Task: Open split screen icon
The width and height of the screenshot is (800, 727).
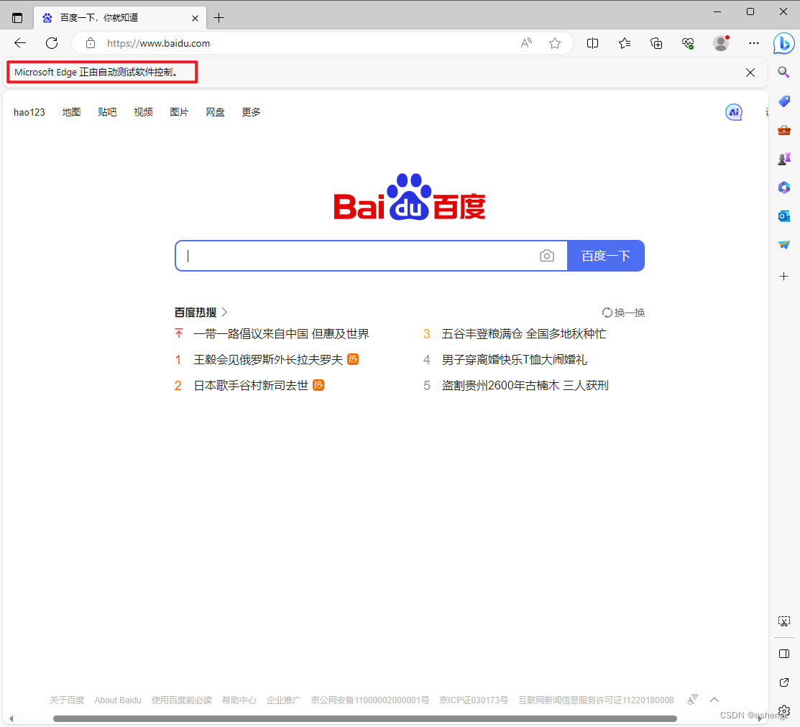Action: [592, 43]
